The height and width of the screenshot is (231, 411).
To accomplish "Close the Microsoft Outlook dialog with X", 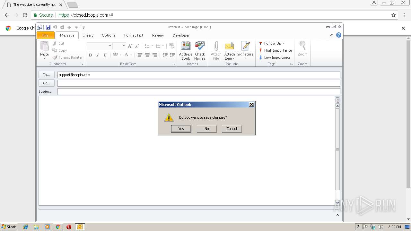I will [x=251, y=104].
